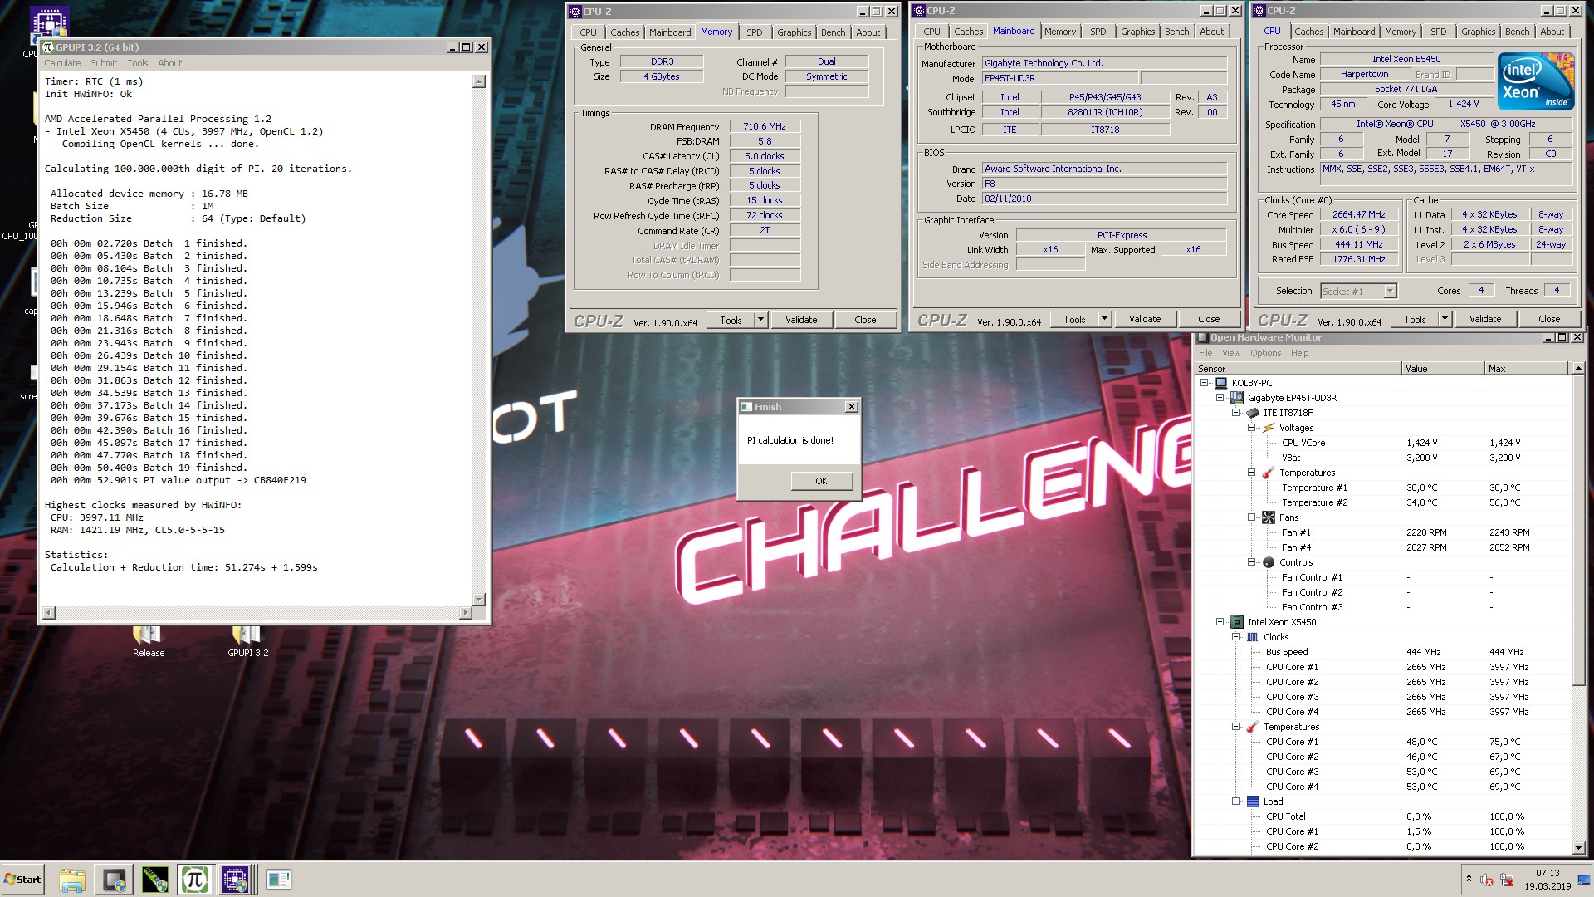Image resolution: width=1594 pixels, height=897 pixels.
Task: Click the Max column header
Action: (x=1526, y=369)
